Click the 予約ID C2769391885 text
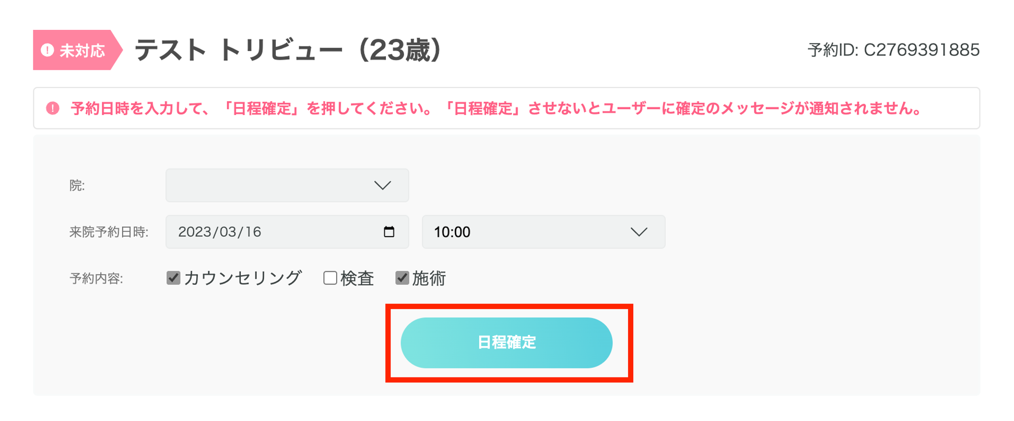The image size is (1014, 421). pyautogui.click(x=893, y=50)
